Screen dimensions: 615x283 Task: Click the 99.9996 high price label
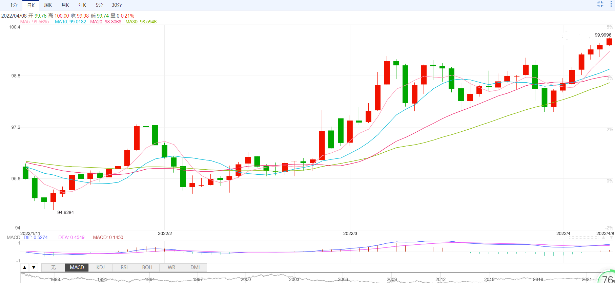click(x=603, y=35)
